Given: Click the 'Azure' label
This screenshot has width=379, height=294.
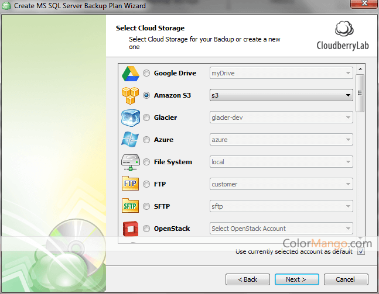Looking at the screenshot, I should 163,140.
